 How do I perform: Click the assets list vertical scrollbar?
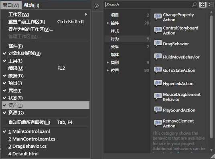pos(211,76)
